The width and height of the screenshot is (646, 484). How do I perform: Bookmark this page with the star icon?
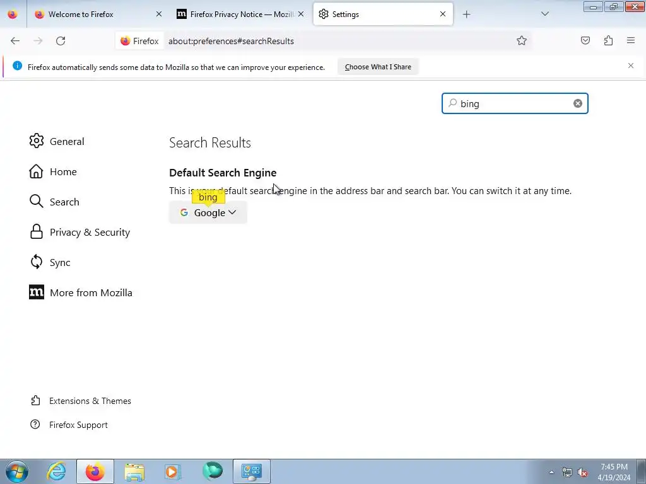[x=522, y=40]
